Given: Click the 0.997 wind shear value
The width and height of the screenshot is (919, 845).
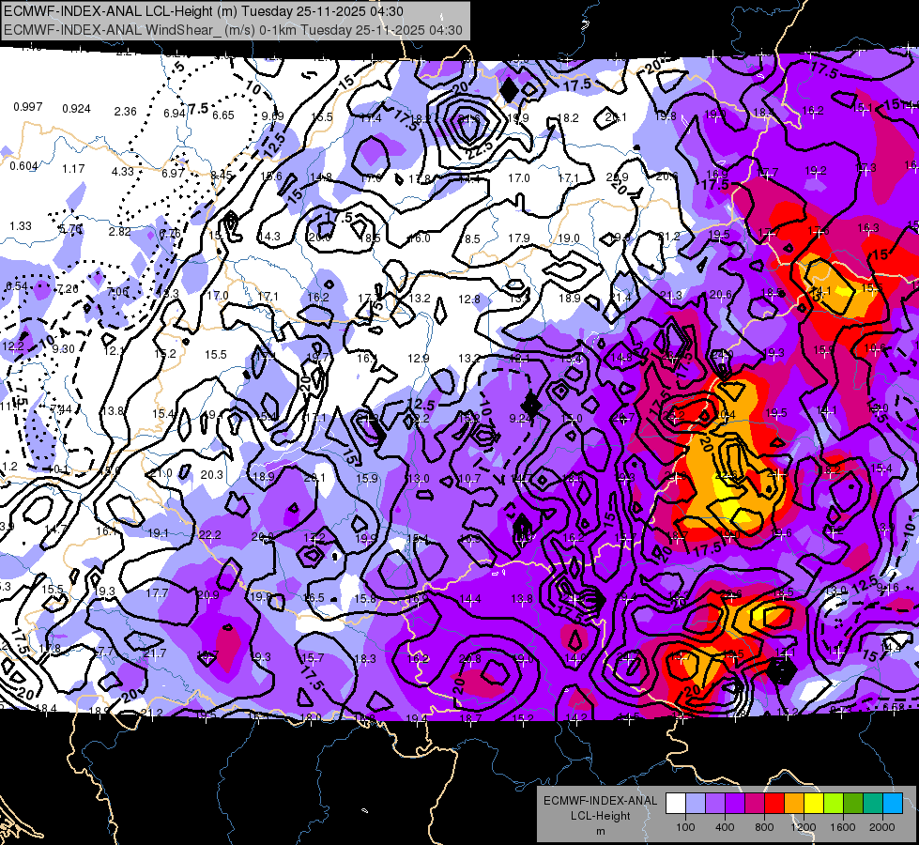Looking at the screenshot, I should (28, 107).
